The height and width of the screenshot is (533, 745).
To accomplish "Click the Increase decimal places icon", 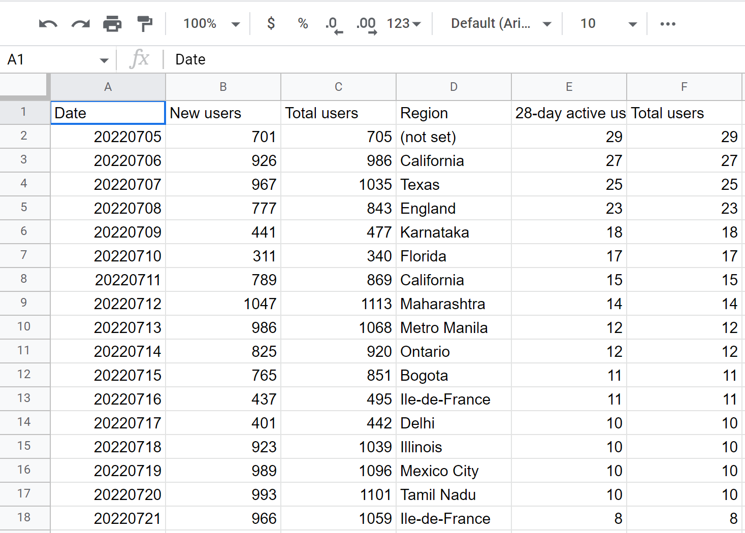I will point(366,24).
